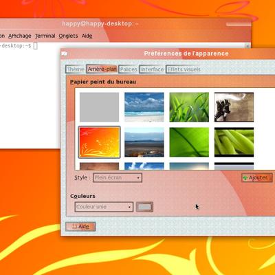The image size is (275, 275).
Task: Expand the Couleur unie dropdown
Action: tap(104, 207)
